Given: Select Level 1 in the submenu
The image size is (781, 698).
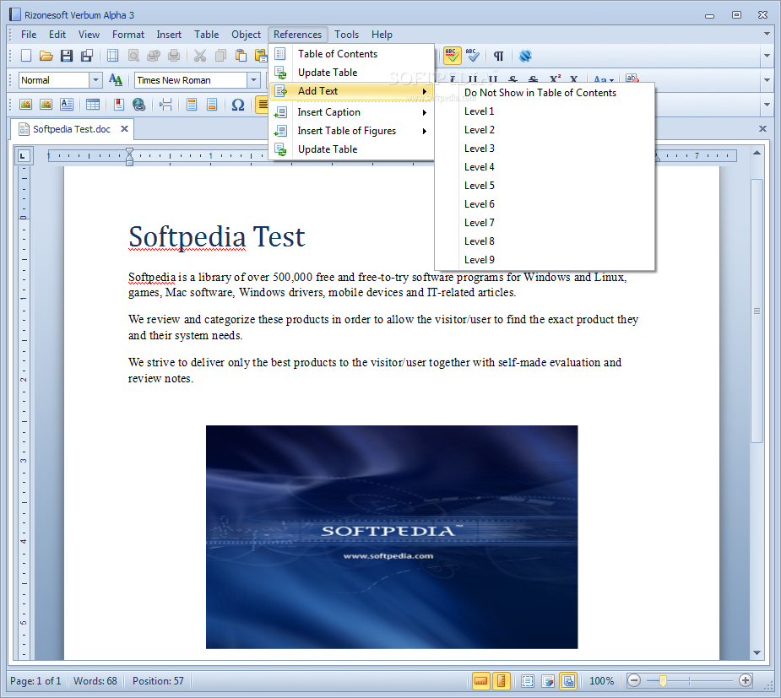Looking at the screenshot, I should point(545,111).
